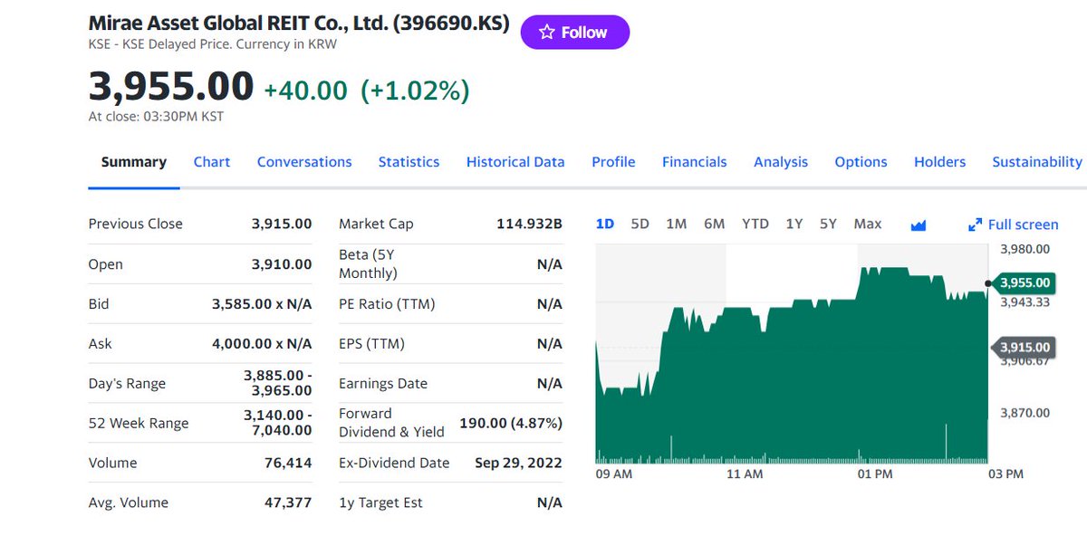Click the large price 3,955.00 heading
Screen dimensions: 1087x555
171,87
